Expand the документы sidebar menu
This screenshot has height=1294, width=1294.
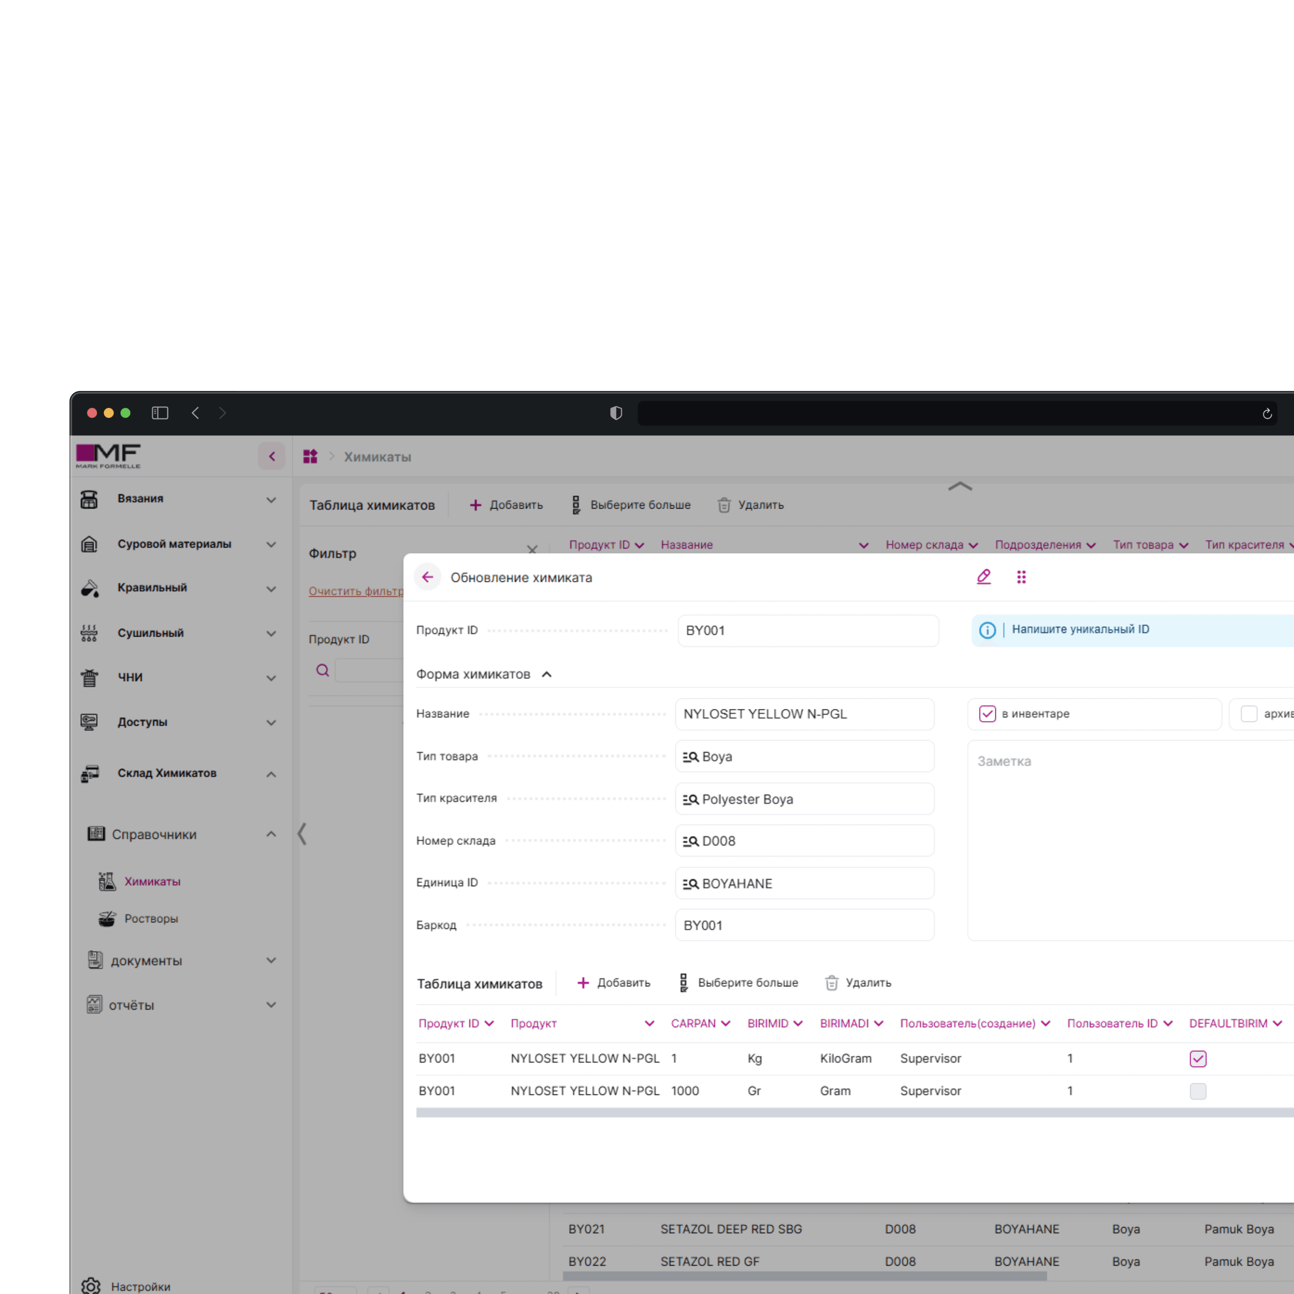[x=271, y=961]
